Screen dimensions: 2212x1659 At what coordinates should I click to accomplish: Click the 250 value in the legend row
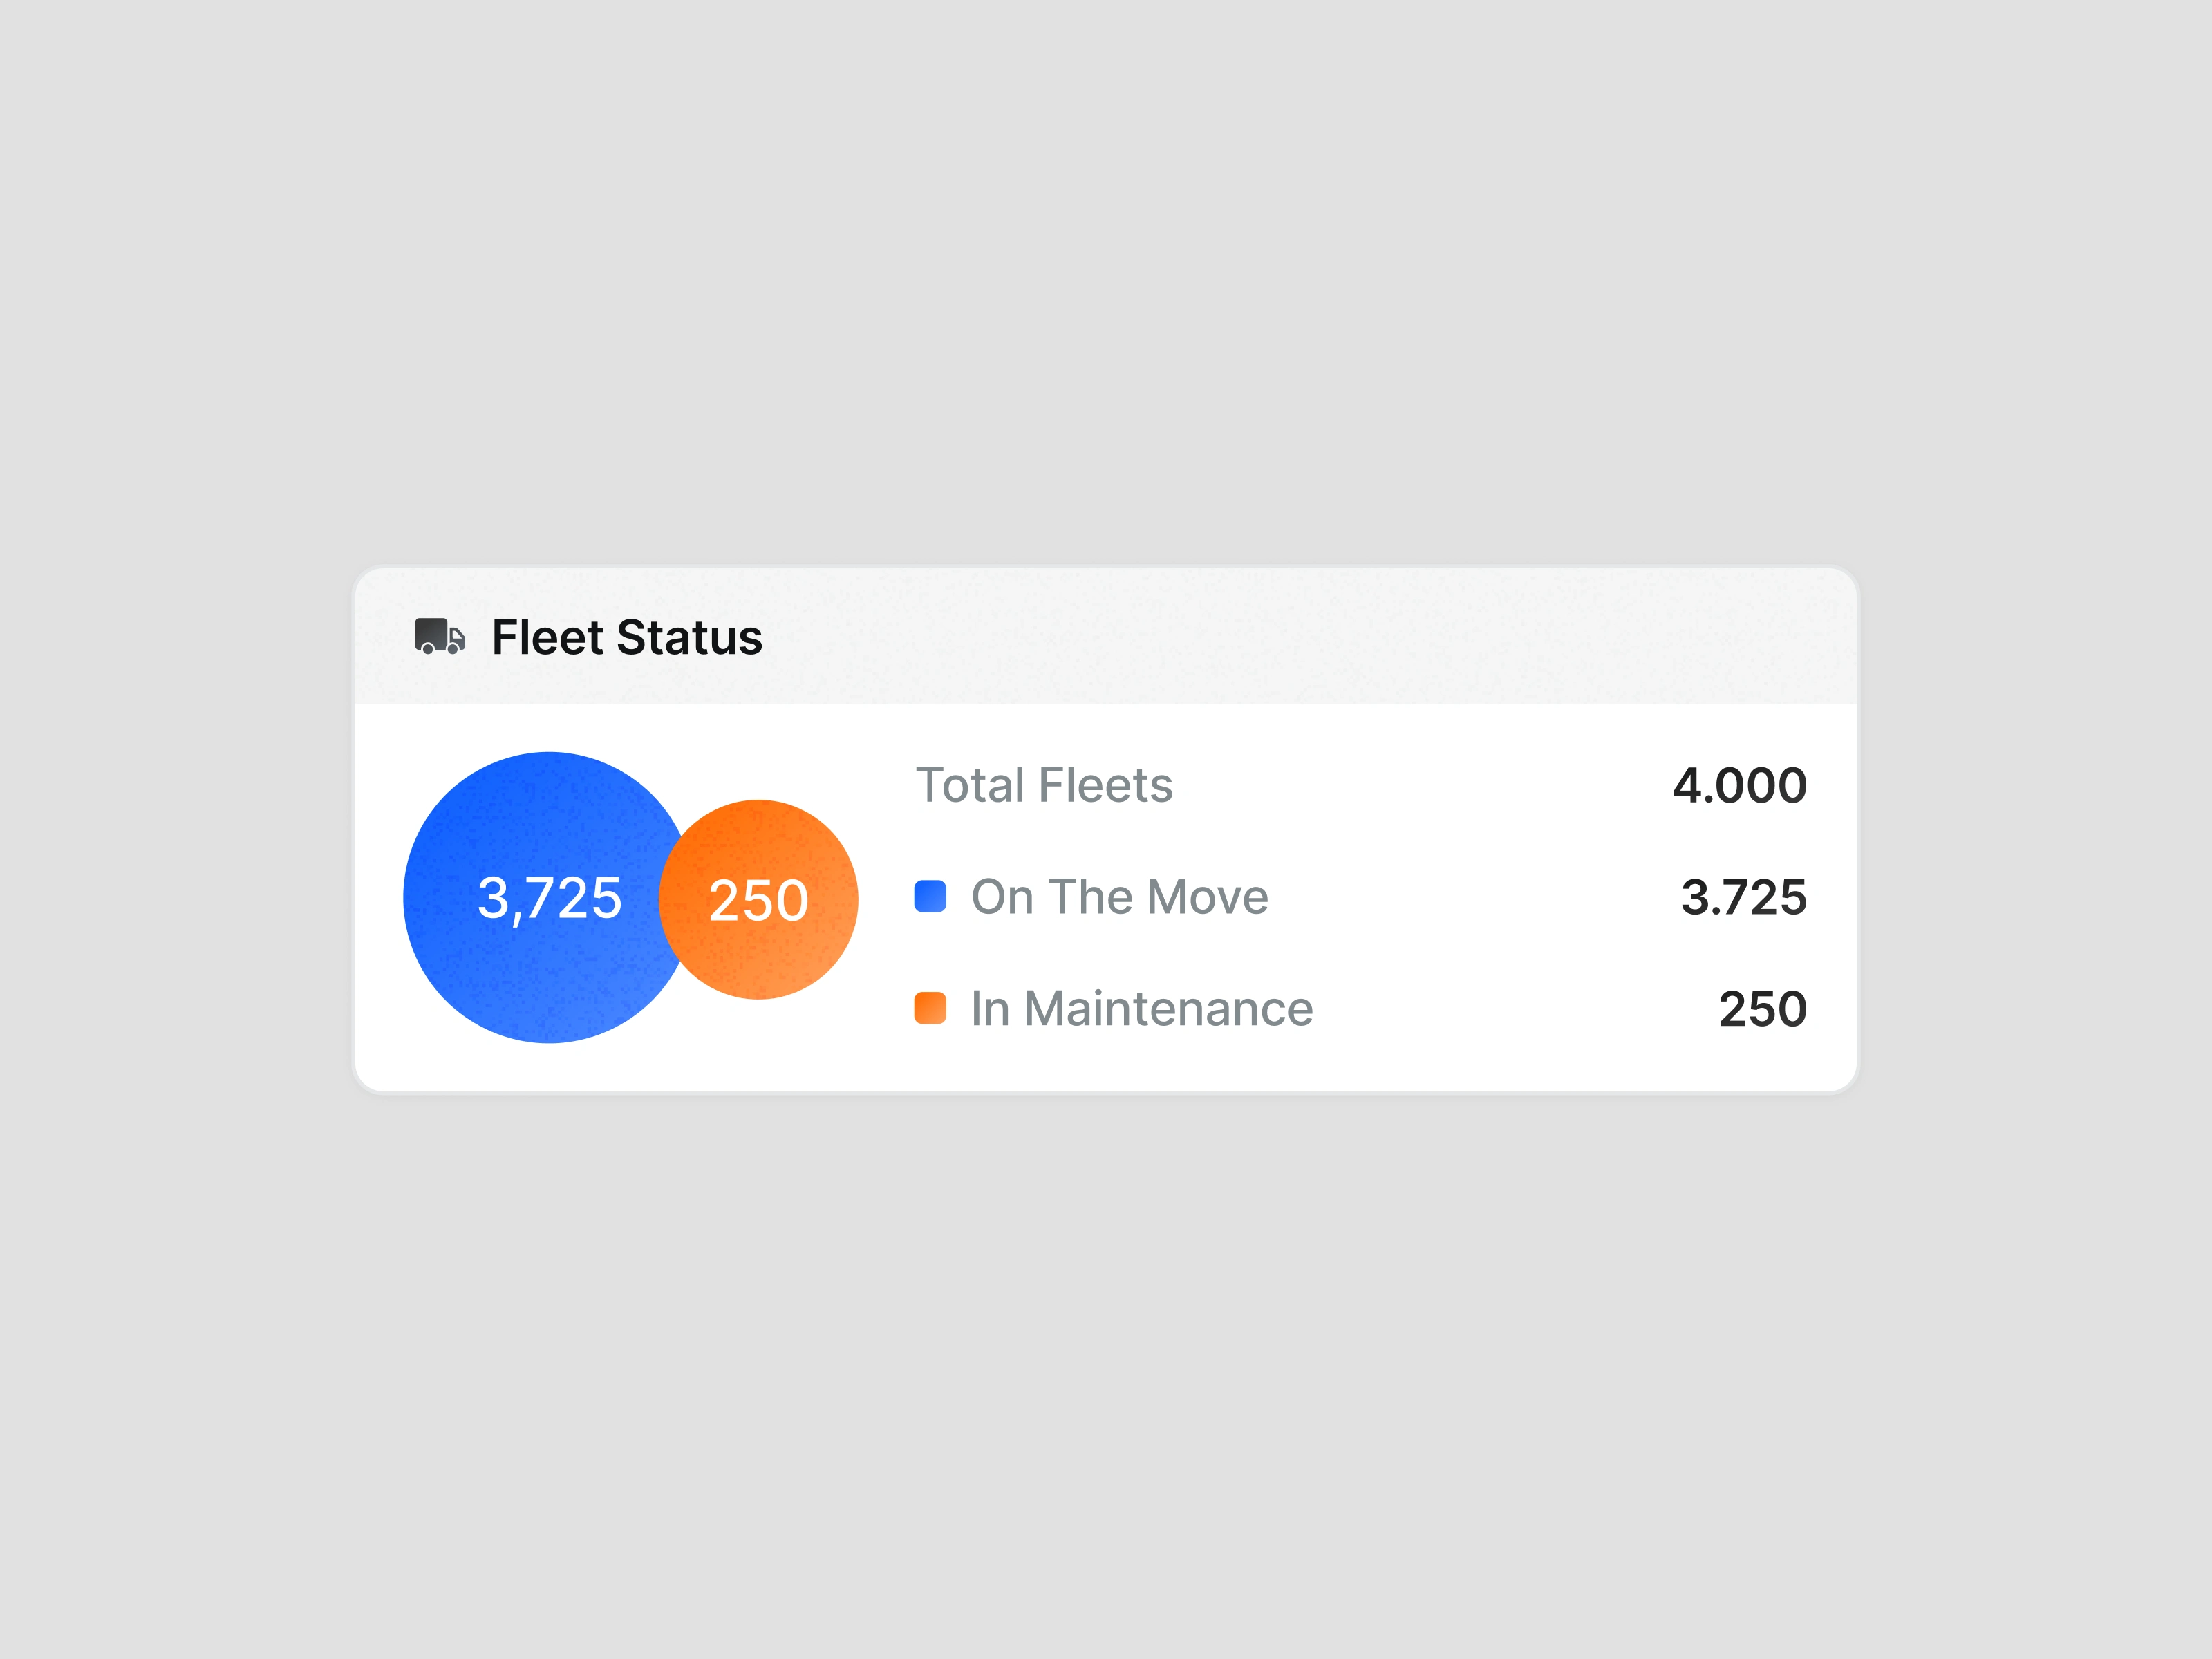(x=1762, y=1009)
